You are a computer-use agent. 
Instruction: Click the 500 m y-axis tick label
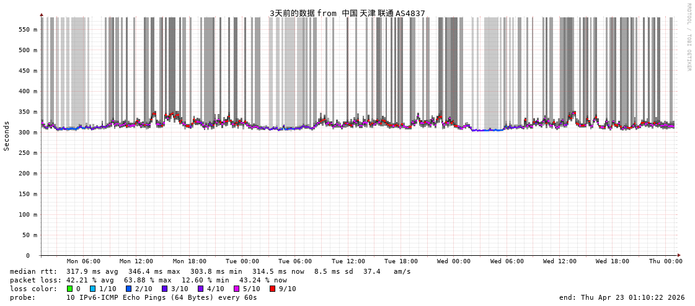coord(27,50)
